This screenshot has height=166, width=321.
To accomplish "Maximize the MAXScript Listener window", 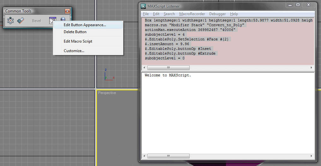I will tap(298, 5).
